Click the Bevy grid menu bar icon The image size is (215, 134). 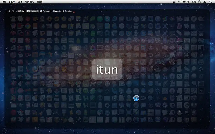coord(174,2)
